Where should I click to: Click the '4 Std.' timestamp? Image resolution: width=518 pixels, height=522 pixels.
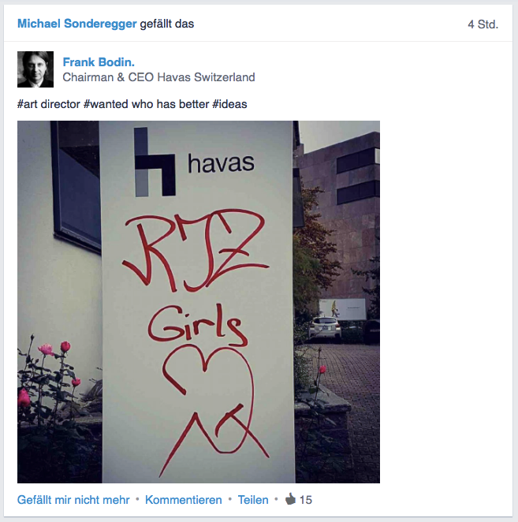click(483, 24)
